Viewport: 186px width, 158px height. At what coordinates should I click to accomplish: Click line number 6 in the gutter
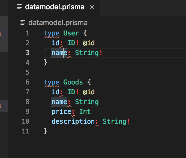click(27, 82)
